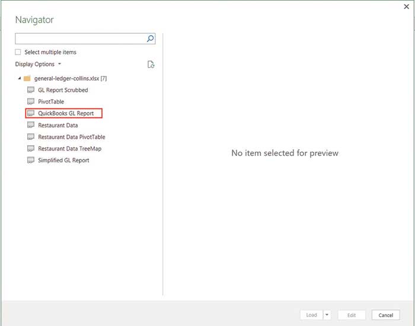The image size is (415, 326).
Task: Click the sheet icon beside GL Report Scrubbed
Action: [31, 90]
